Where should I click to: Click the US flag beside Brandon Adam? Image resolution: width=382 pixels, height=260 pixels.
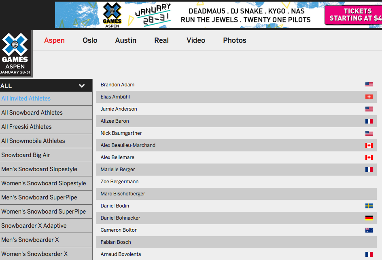click(369, 85)
